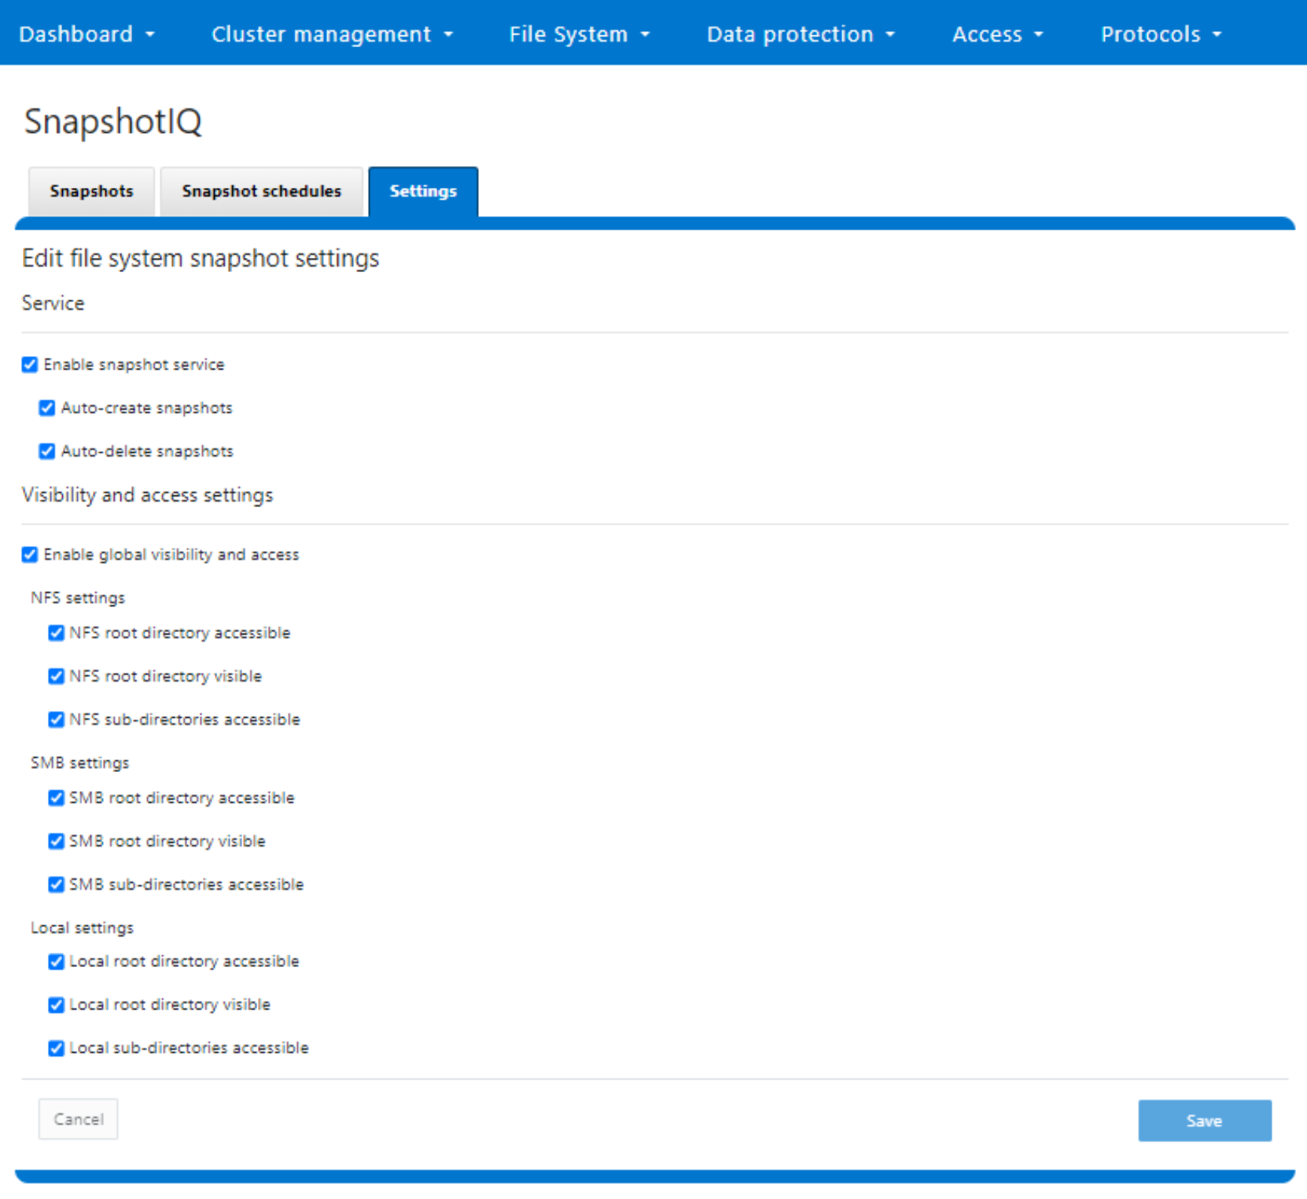Click the 'Visibility and access settings' heading
Screen dimensions: 1307x1199
148,495
